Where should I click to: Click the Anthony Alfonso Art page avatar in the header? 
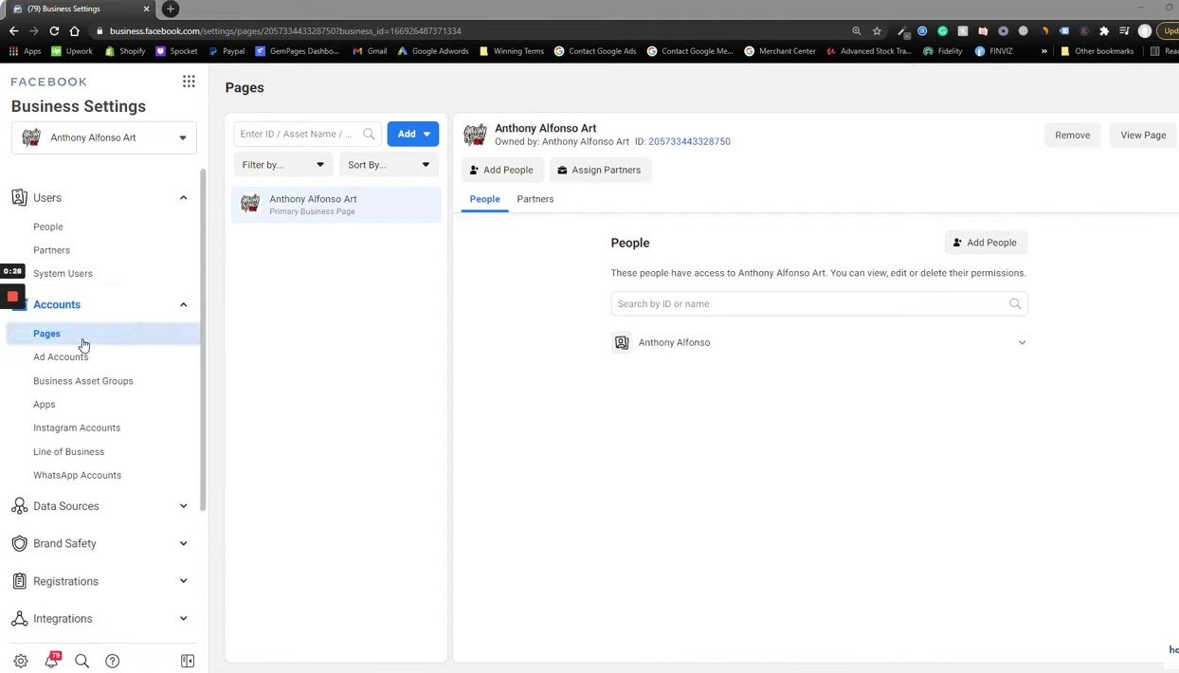pyautogui.click(x=475, y=134)
